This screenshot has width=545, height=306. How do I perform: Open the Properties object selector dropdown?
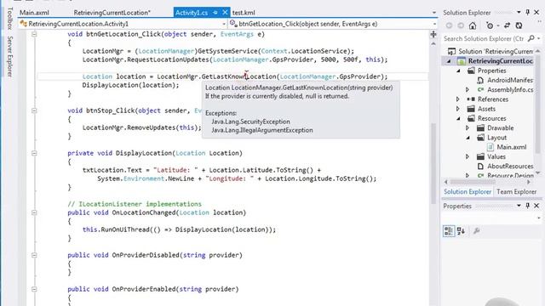(539, 218)
